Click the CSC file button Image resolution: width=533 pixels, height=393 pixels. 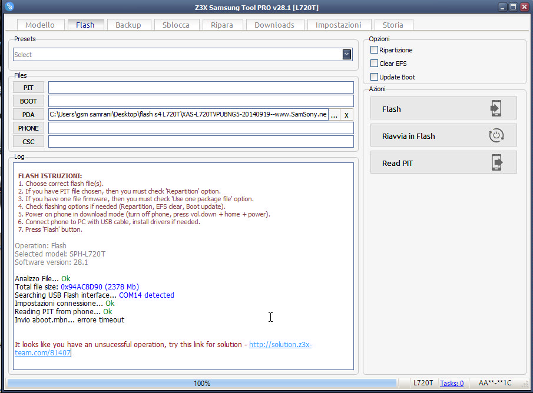[x=28, y=142]
